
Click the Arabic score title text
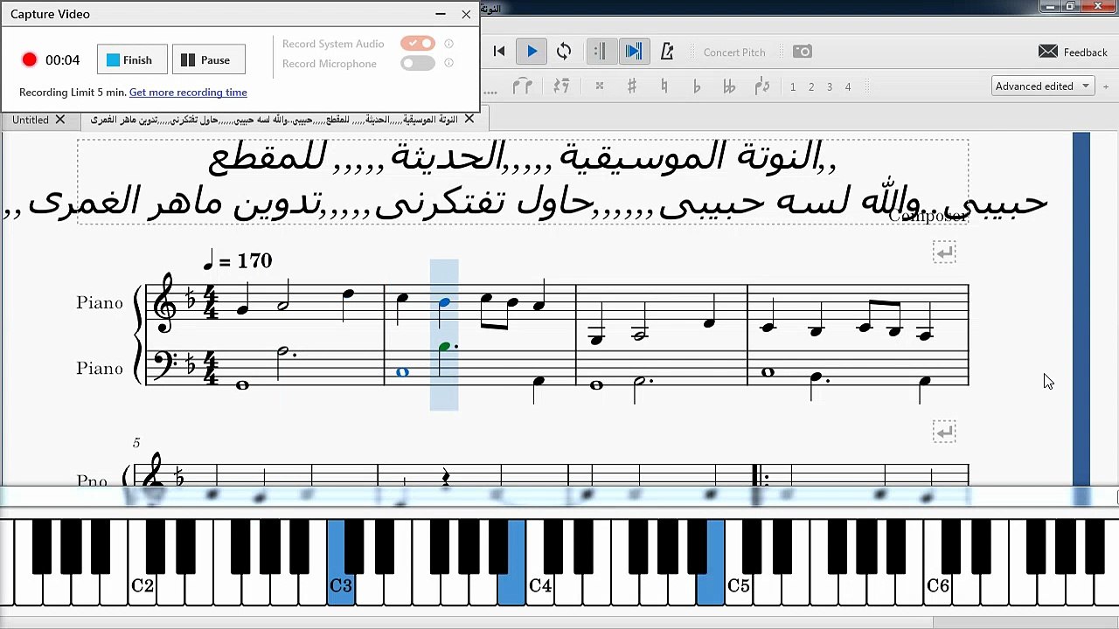pyautogui.click(x=523, y=180)
